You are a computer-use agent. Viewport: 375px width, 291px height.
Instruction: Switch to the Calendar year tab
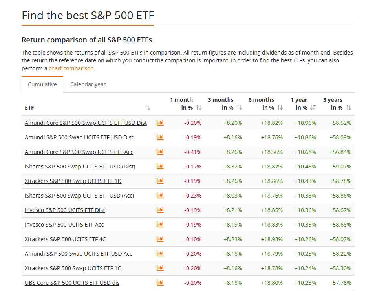(x=88, y=84)
